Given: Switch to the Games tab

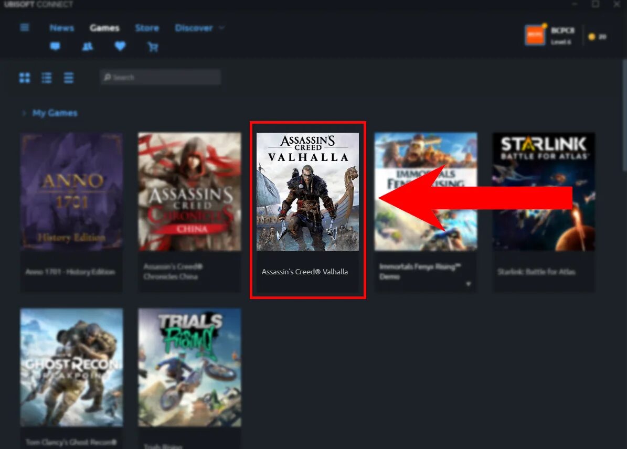Looking at the screenshot, I should coord(104,28).
